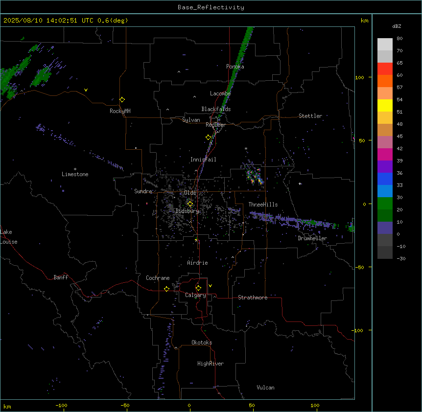Click the yellow marker south of RedDeer
The height and width of the screenshot is (412, 422).
[209, 137]
